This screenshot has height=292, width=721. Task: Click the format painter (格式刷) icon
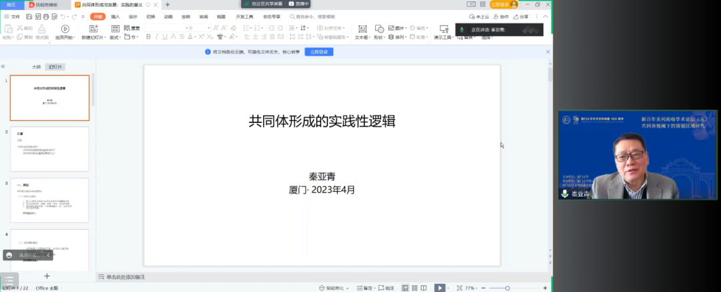pyautogui.click(x=42, y=32)
